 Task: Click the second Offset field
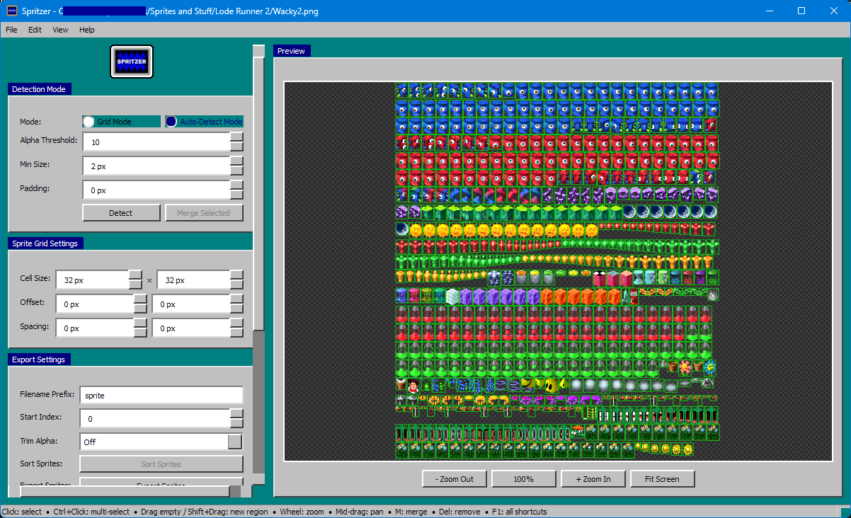click(192, 304)
